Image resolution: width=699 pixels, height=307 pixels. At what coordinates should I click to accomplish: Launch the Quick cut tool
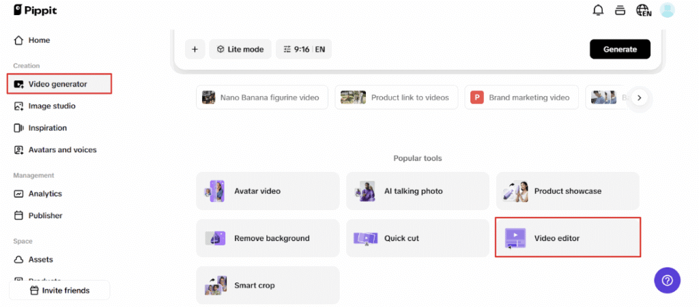point(417,238)
